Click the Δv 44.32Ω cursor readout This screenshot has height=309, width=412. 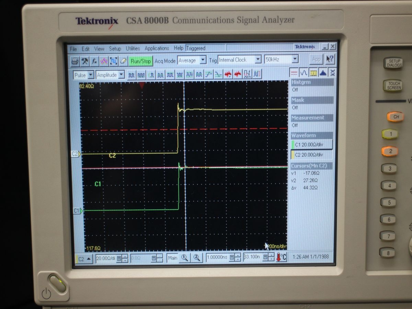(305, 188)
